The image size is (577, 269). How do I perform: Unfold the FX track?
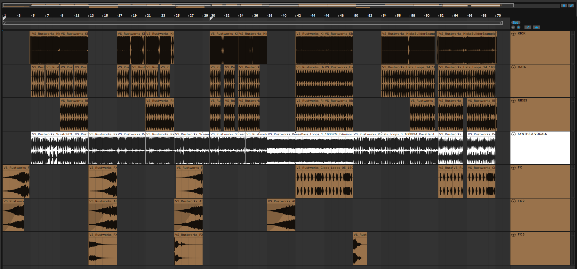point(514,168)
